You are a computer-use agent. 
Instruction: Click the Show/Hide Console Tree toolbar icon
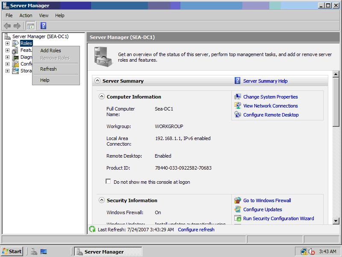pyautogui.click(x=31, y=26)
